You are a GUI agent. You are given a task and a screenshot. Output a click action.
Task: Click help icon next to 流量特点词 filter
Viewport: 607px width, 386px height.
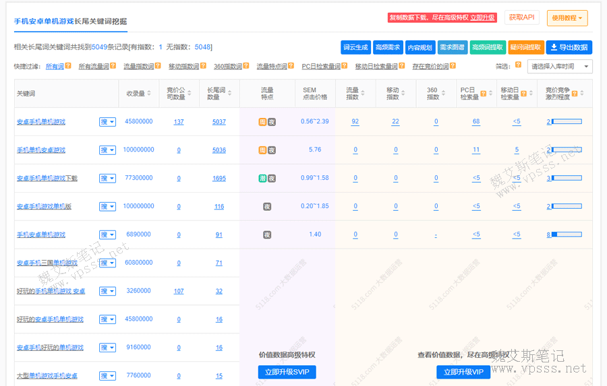(x=291, y=66)
